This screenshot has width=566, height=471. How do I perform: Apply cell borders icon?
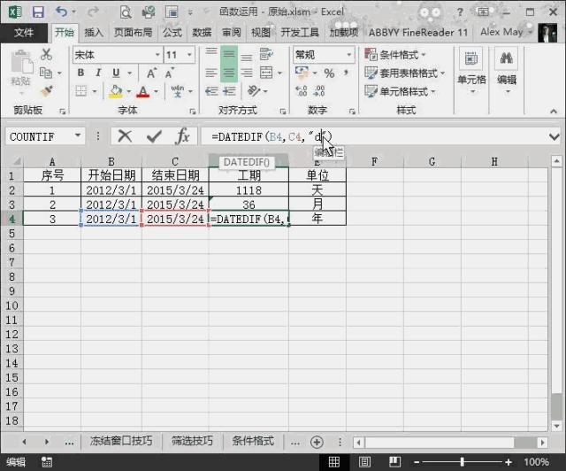tap(81, 90)
